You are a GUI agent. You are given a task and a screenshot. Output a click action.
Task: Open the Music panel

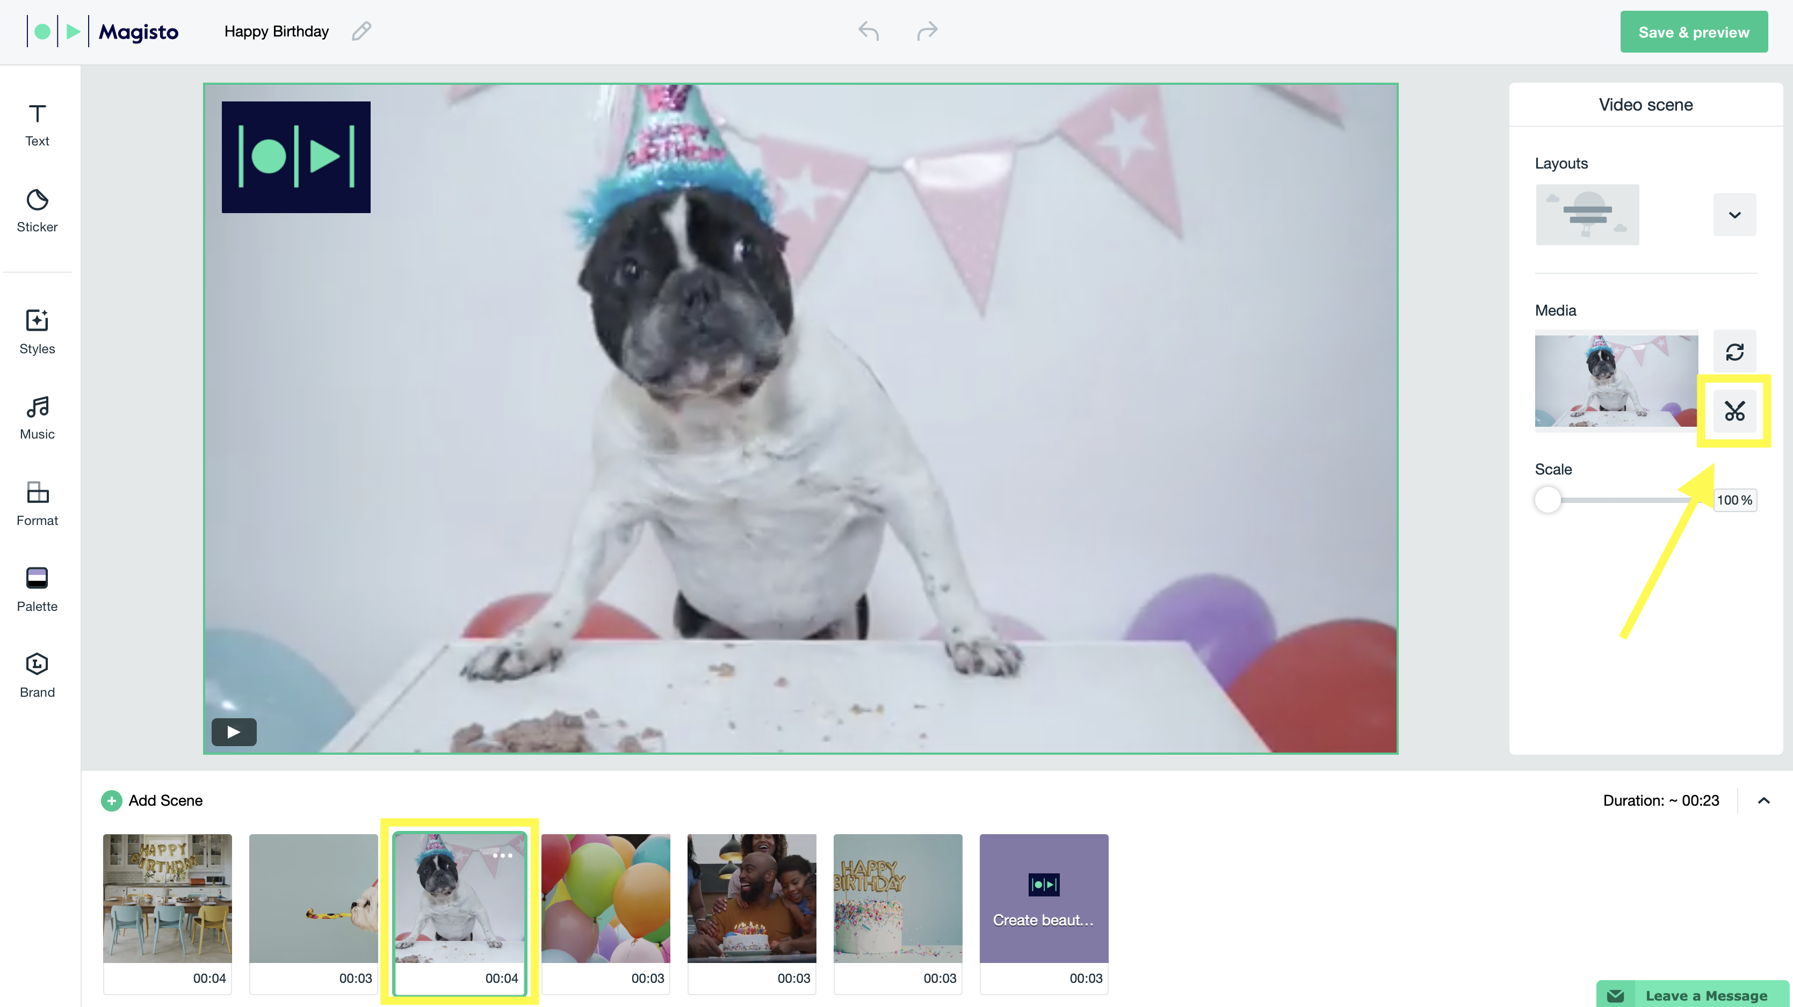point(37,418)
